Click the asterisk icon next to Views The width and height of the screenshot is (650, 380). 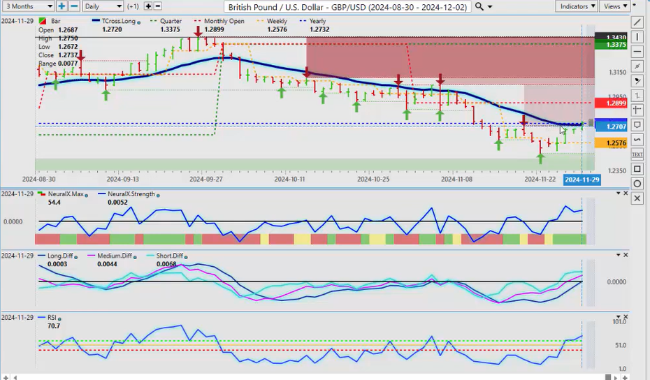[634, 6]
